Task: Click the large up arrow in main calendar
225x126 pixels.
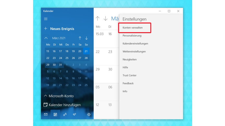Action: [x=98, y=18]
